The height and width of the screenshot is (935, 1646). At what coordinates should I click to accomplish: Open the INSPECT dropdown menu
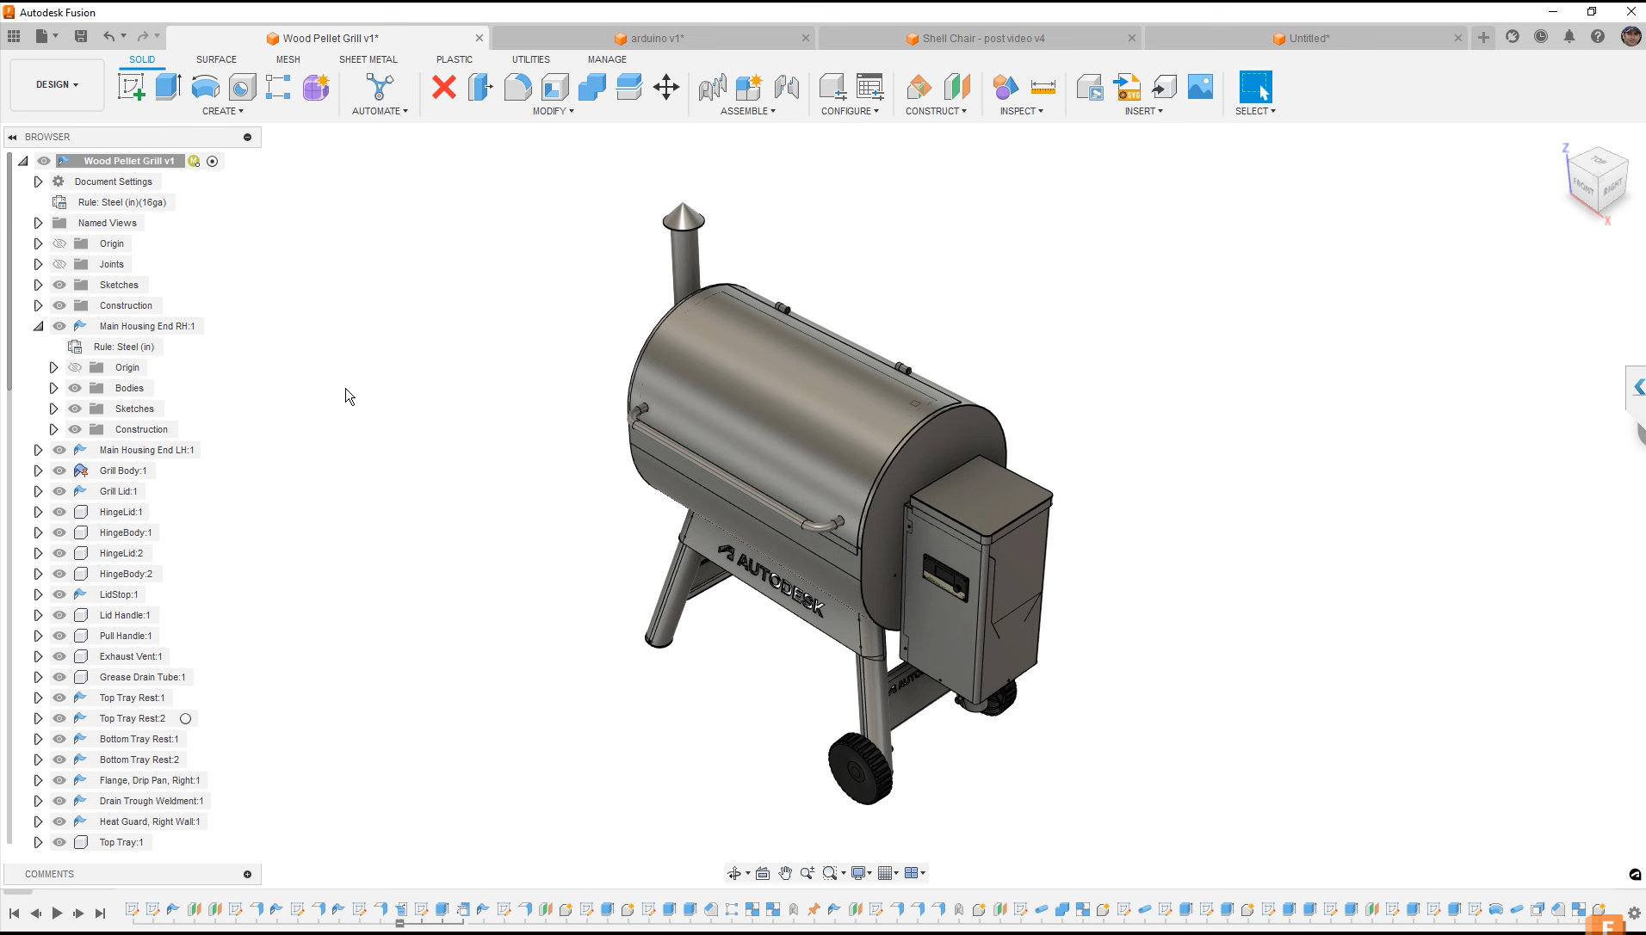click(1022, 111)
